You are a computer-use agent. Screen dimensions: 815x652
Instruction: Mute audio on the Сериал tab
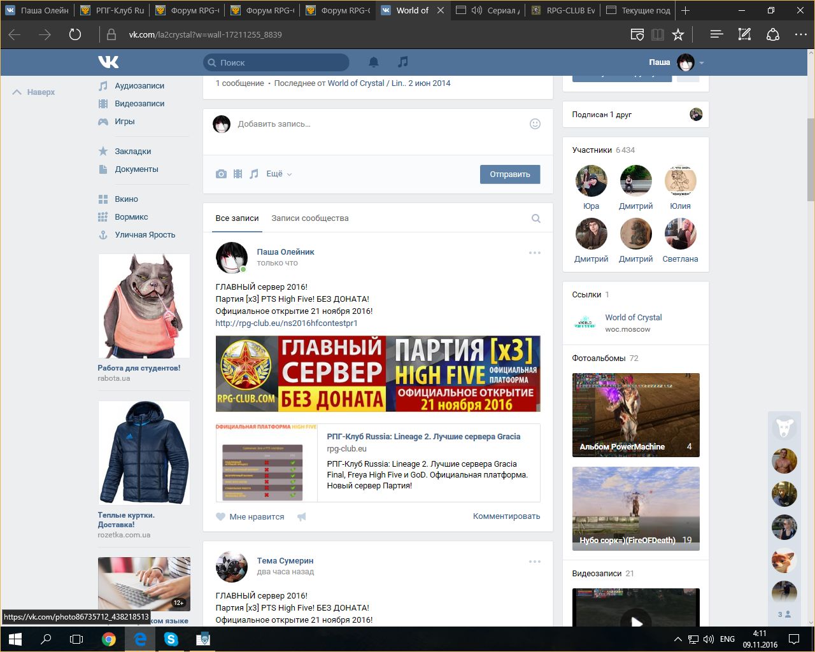(x=477, y=10)
